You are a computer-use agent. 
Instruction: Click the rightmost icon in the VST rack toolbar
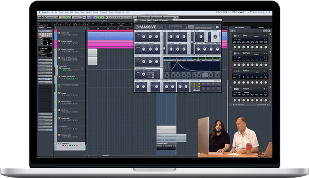[x=269, y=31]
